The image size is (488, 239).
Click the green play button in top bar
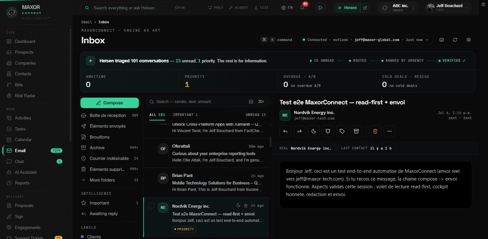tap(320, 8)
